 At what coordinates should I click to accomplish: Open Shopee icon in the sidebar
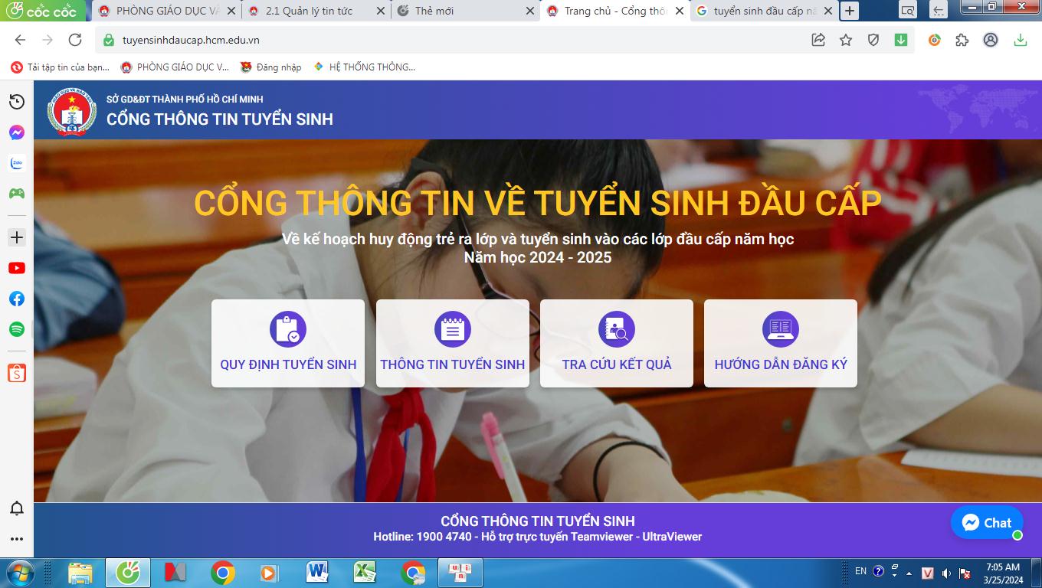tap(17, 373)
